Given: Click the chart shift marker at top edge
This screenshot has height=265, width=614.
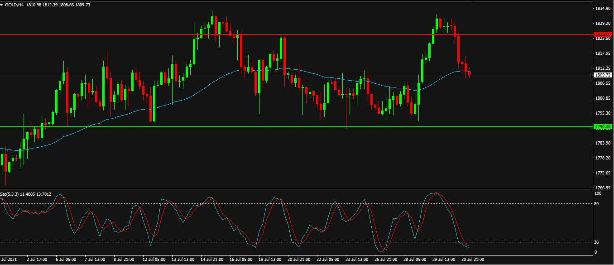Looking at the screenshot, I should coord(473,2).
